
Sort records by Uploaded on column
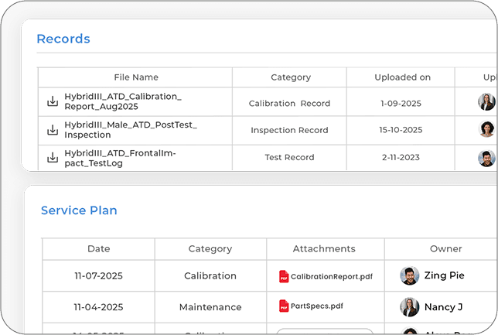pyautogui.click(x=402, y=77)
